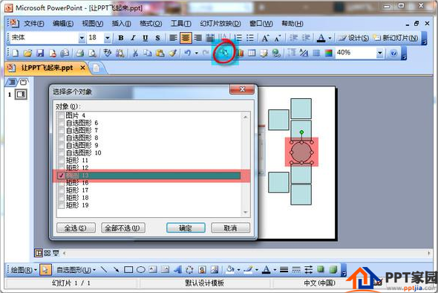Click the 全选(S) button

(76, 228)
